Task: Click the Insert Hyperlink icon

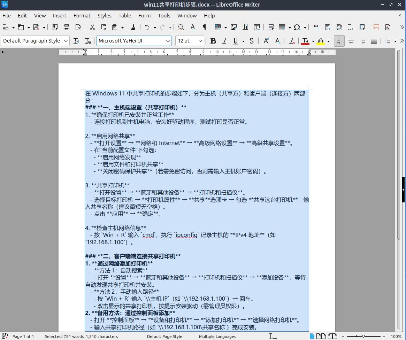Action: coord(316,27)
